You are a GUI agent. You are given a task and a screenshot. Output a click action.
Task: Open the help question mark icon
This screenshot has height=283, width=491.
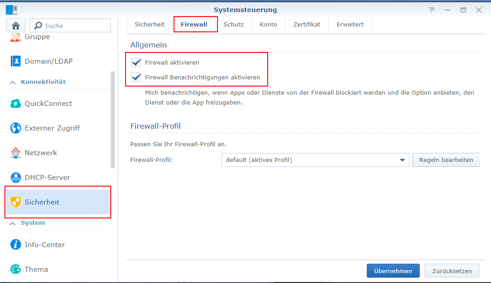431,9
